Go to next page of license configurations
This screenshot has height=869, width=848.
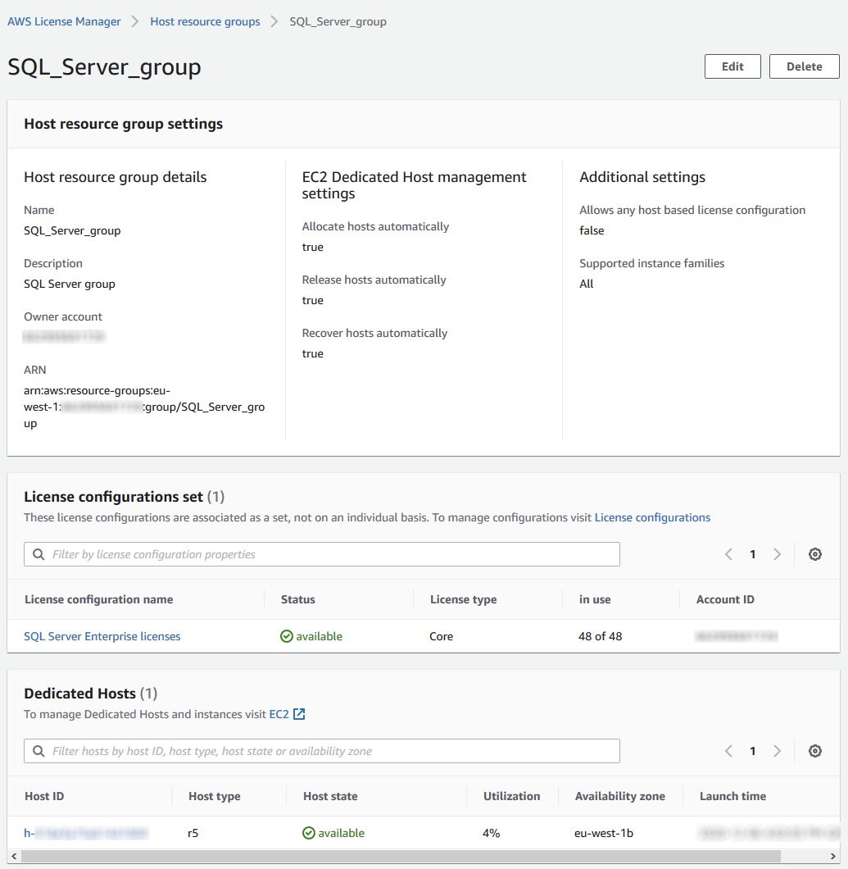click(x=777, y=554)
